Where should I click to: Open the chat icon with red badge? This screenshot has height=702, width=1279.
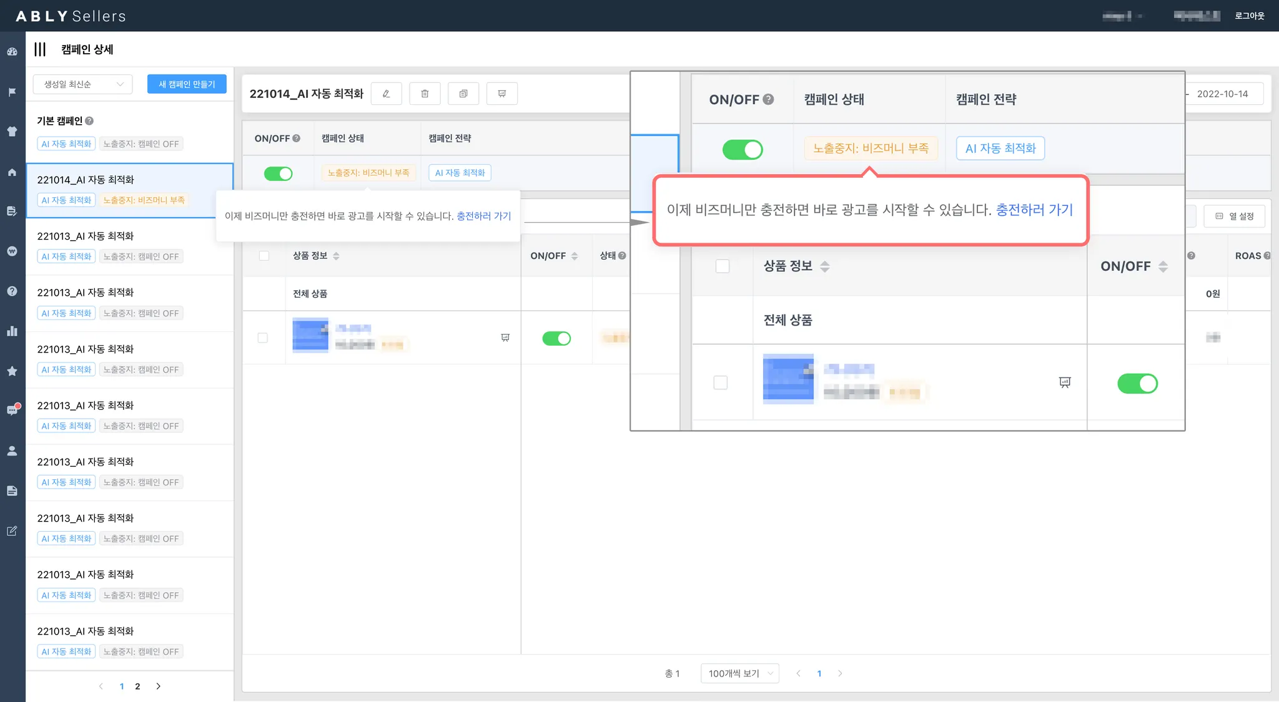(12, 411)
